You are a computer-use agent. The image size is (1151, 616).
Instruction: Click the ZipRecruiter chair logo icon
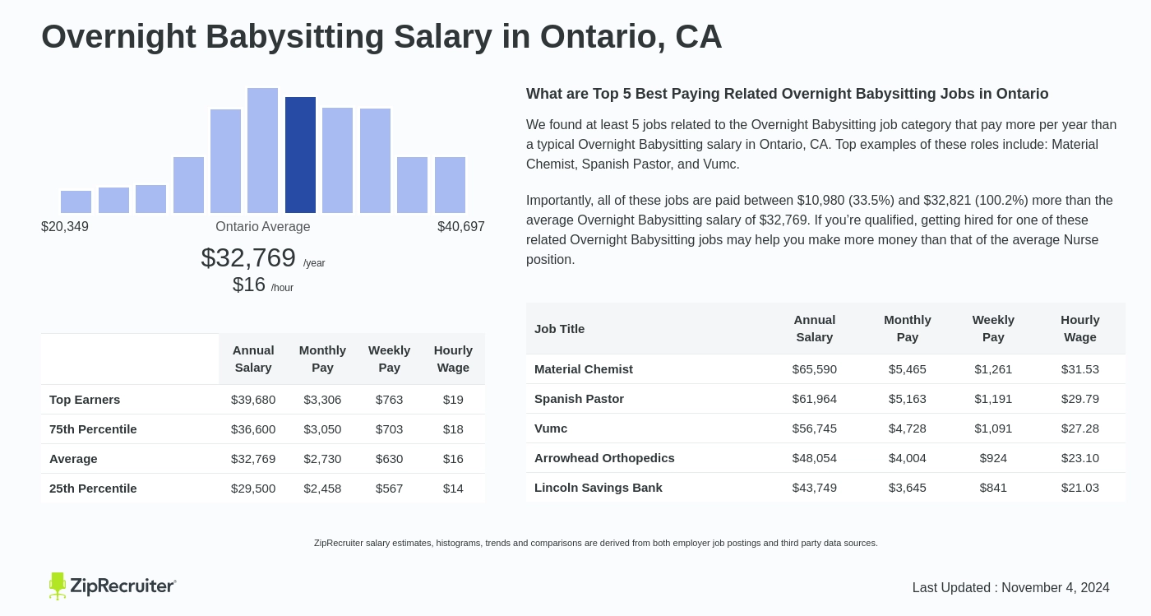(x=57, y=586)
